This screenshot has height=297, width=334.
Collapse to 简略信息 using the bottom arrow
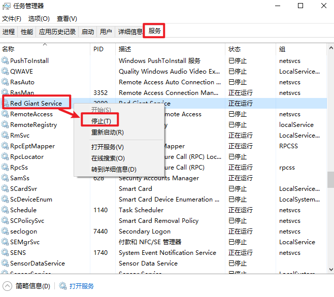point(7,286)
